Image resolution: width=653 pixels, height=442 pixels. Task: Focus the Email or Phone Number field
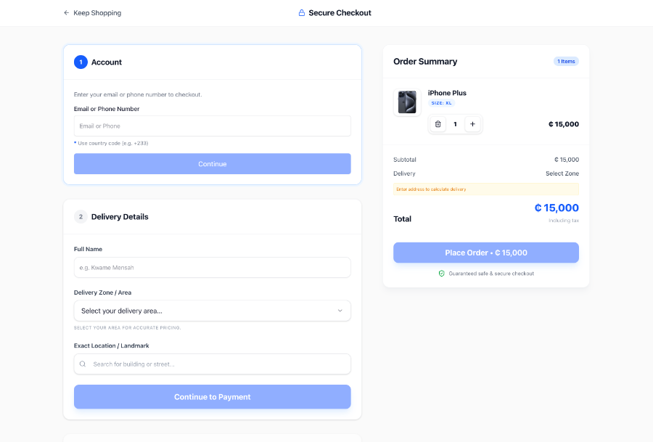tap(212, 126)
